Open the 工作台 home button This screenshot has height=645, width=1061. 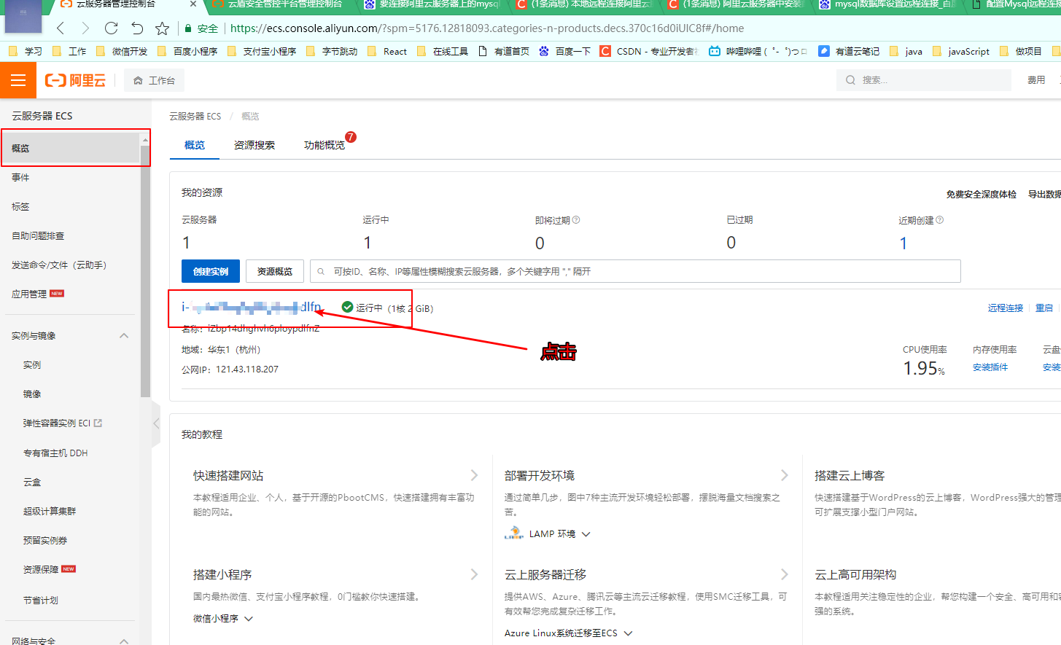click(x=154, y=80)
